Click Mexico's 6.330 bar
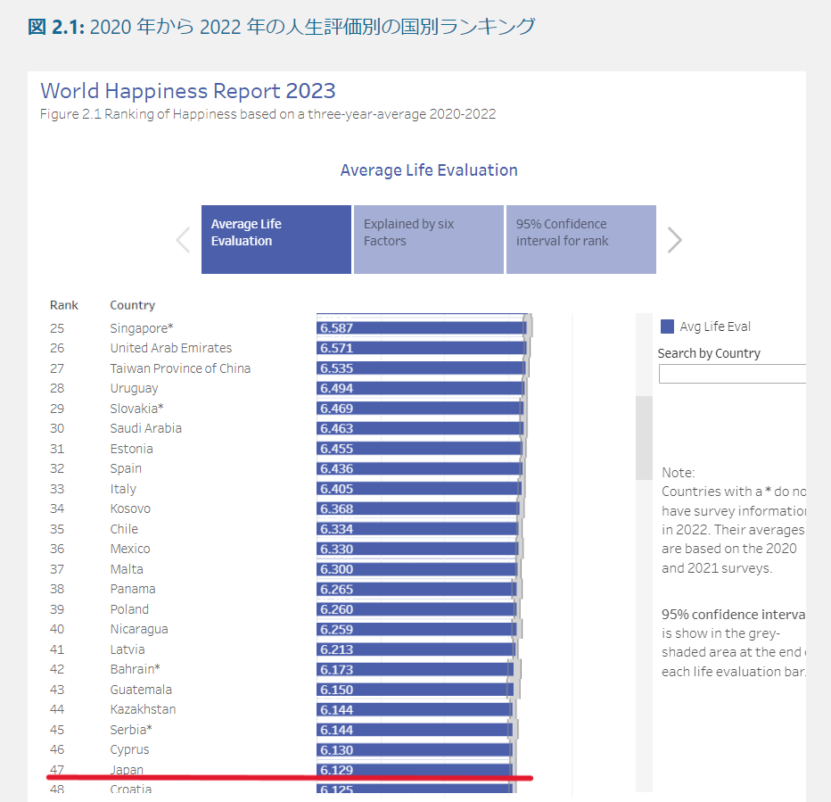 415,549
